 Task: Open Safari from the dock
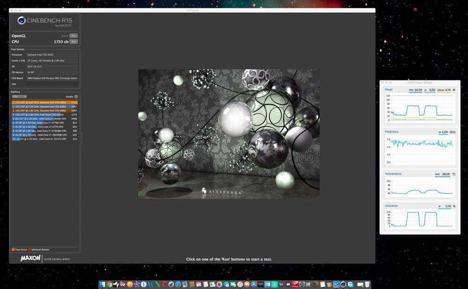click(x=178, y=284)
